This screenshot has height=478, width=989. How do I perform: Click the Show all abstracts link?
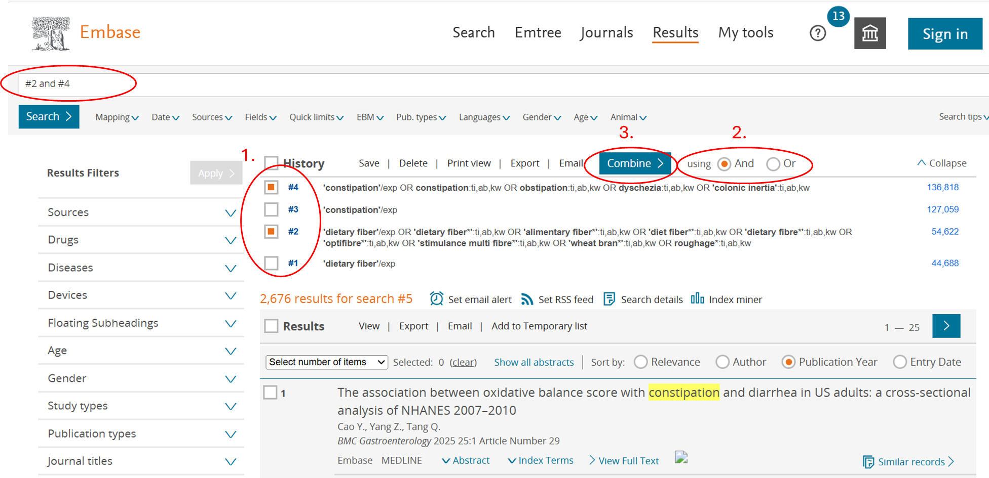click(x=534, y=362)
